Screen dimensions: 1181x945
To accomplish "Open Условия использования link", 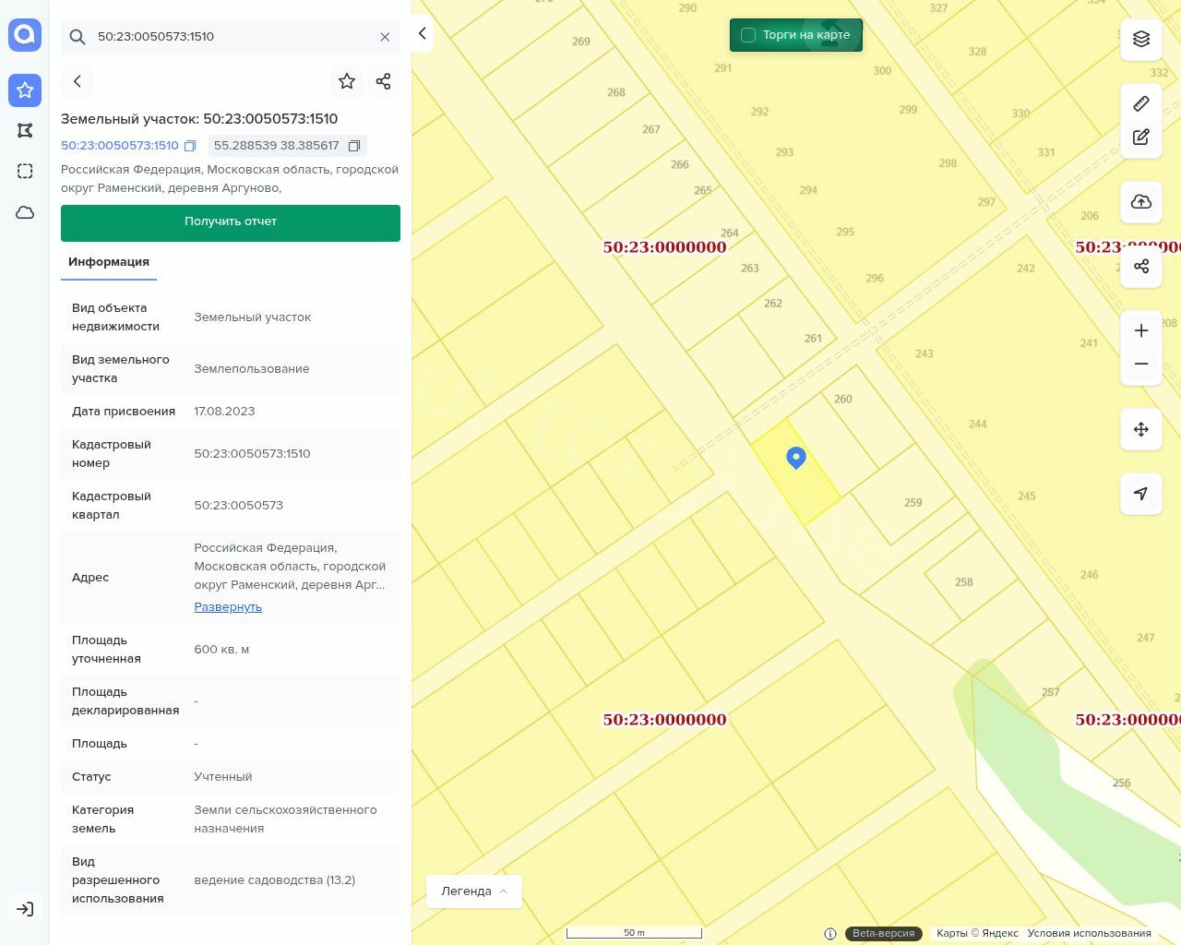I will click(1089, 933).
